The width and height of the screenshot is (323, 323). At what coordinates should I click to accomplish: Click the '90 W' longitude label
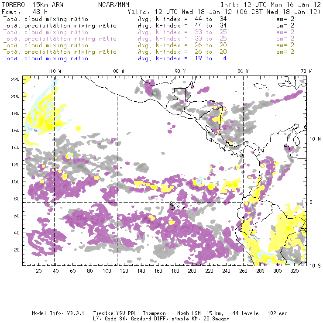tap(180, 71)
